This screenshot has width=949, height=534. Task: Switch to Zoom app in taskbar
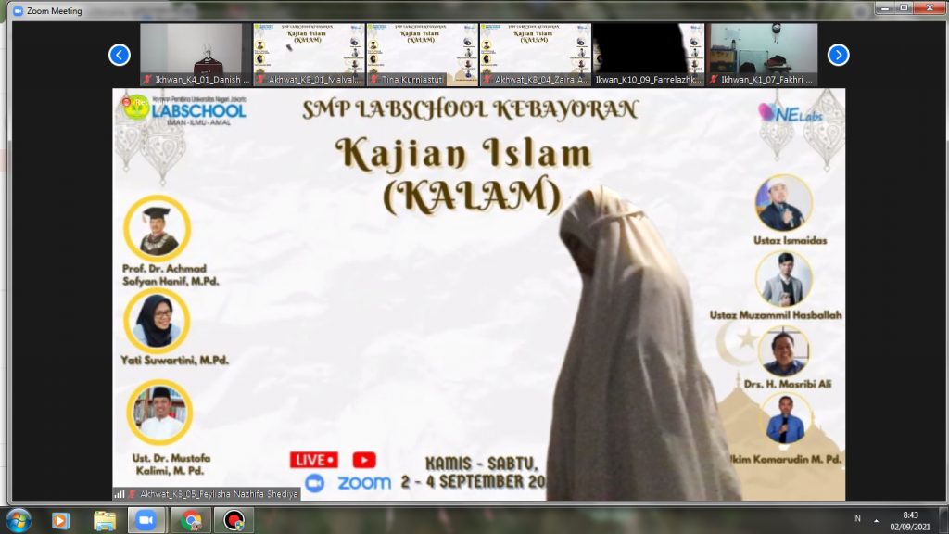[146, 520]
